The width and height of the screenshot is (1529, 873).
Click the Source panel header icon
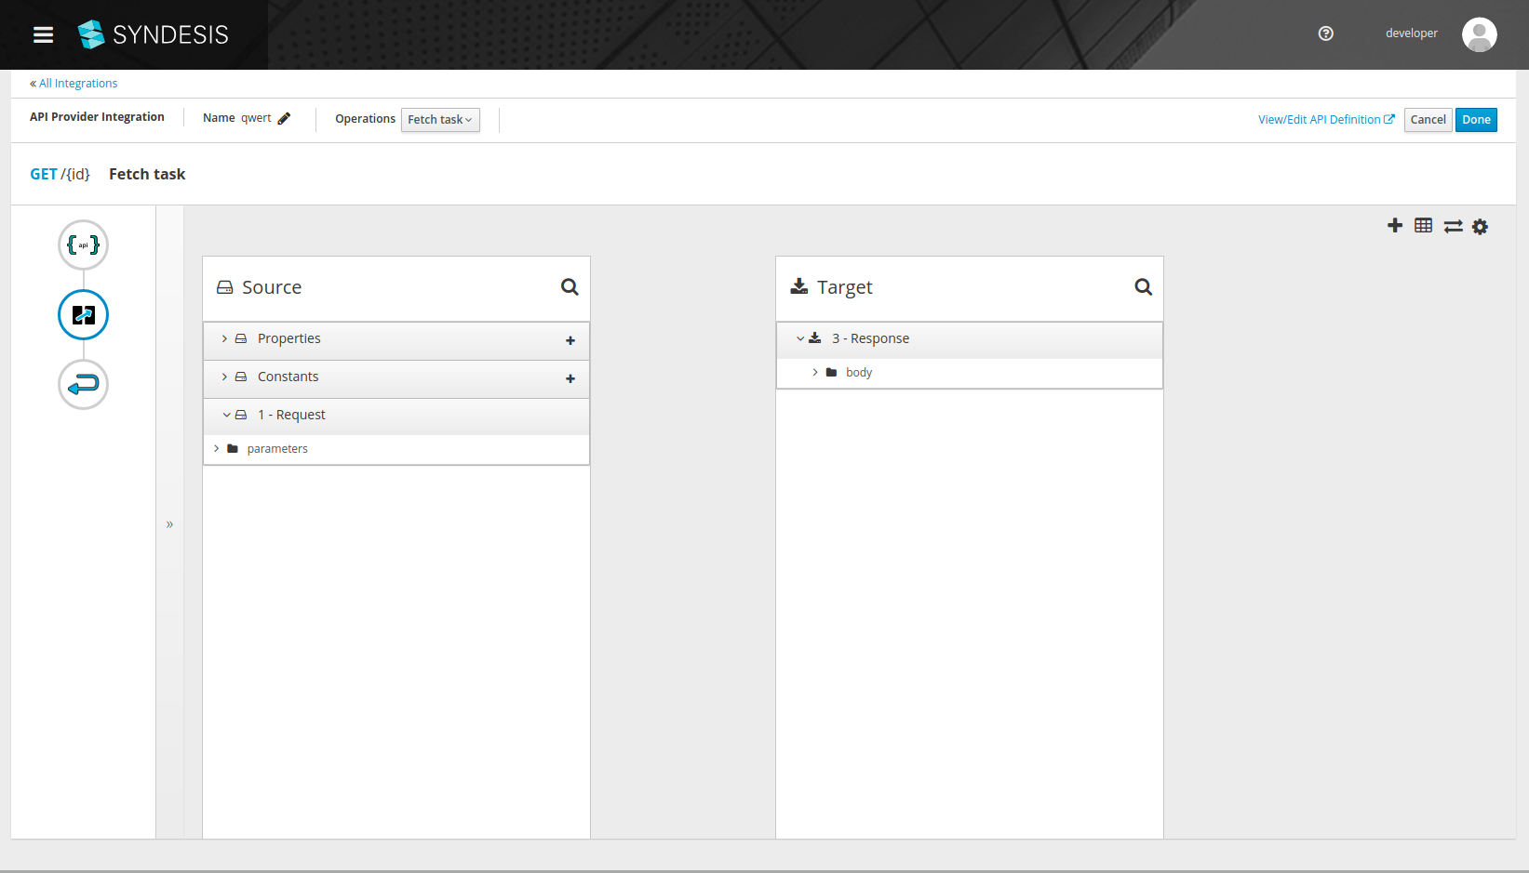point(224,287)
